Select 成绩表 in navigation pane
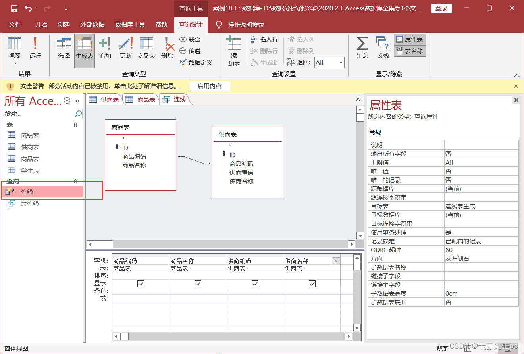 pyautogui.click(x=30, y=135)
